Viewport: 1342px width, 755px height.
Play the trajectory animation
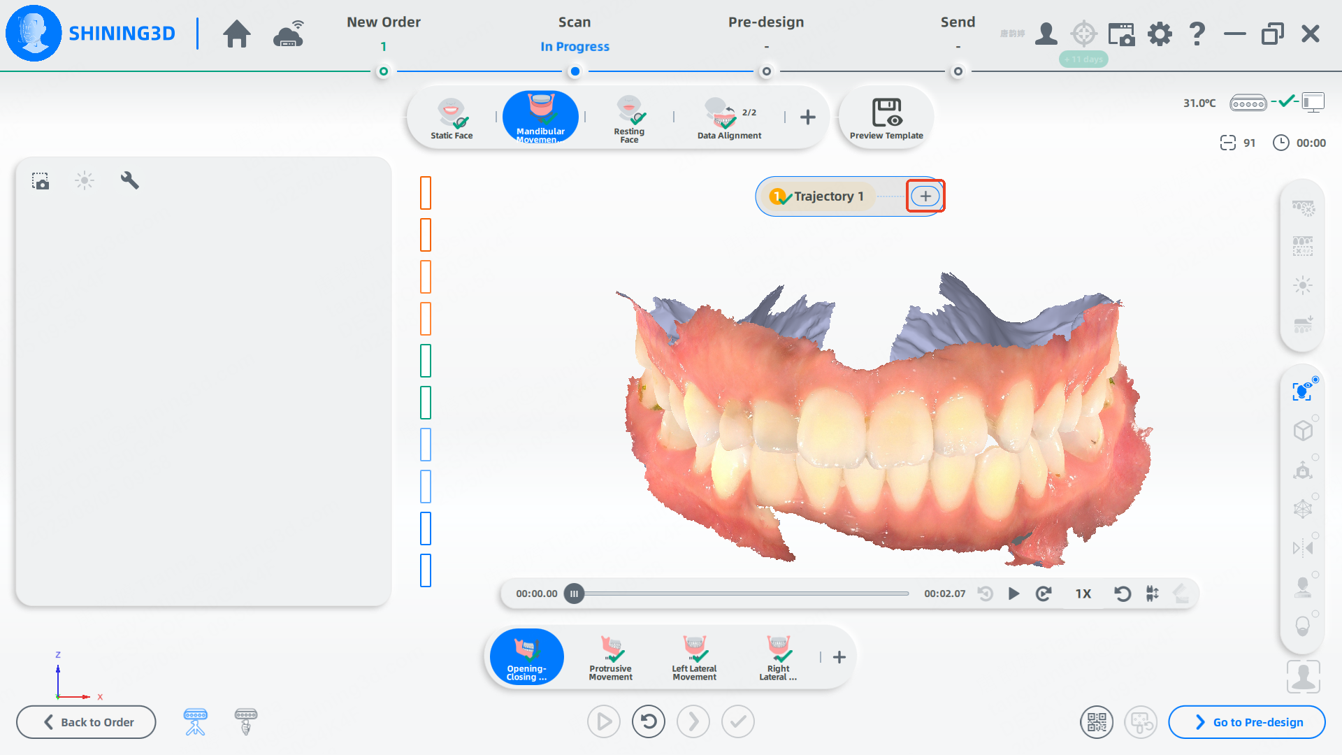click(x=1013, y=594)
